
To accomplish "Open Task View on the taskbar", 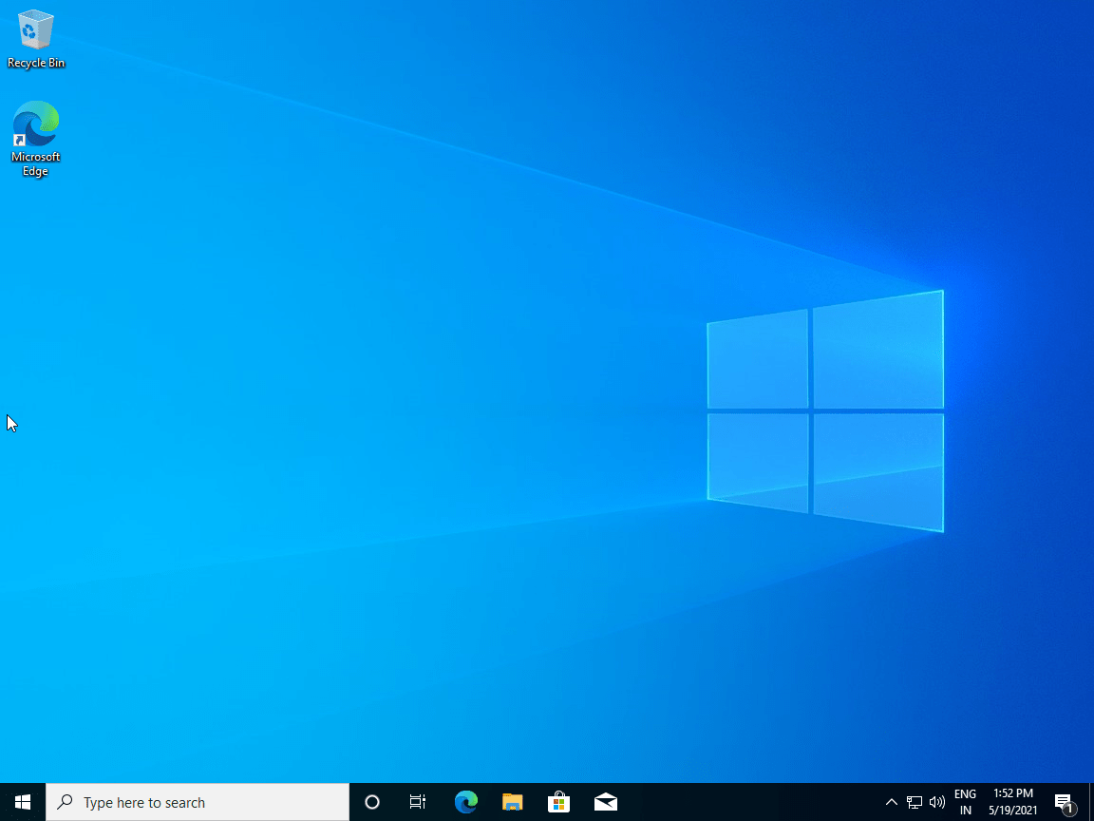I will tap(418, 802).
